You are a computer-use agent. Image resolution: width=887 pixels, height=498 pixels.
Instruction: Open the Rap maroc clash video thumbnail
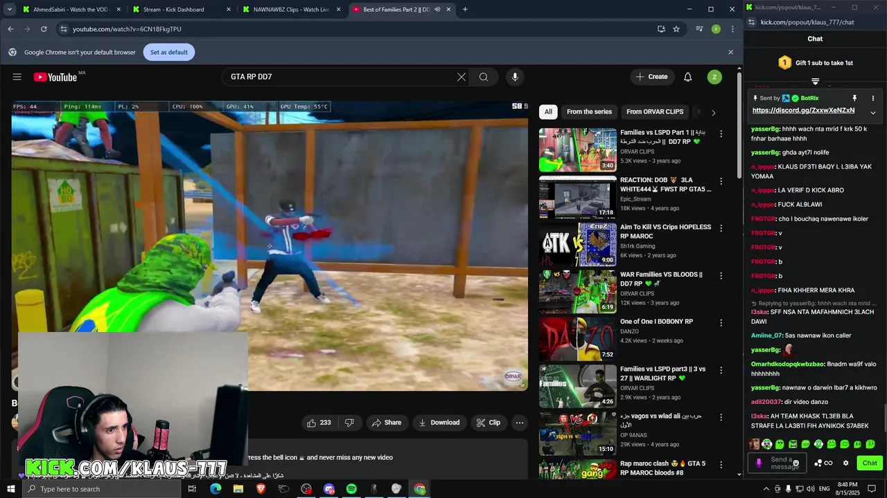click(578, 469)
